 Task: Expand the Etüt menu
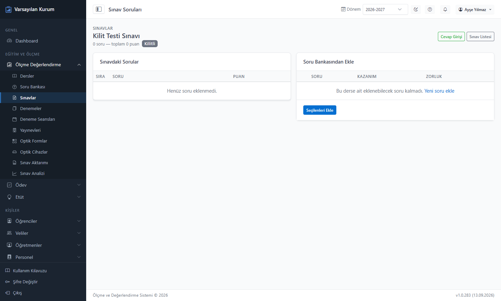(x=43, y=197)
